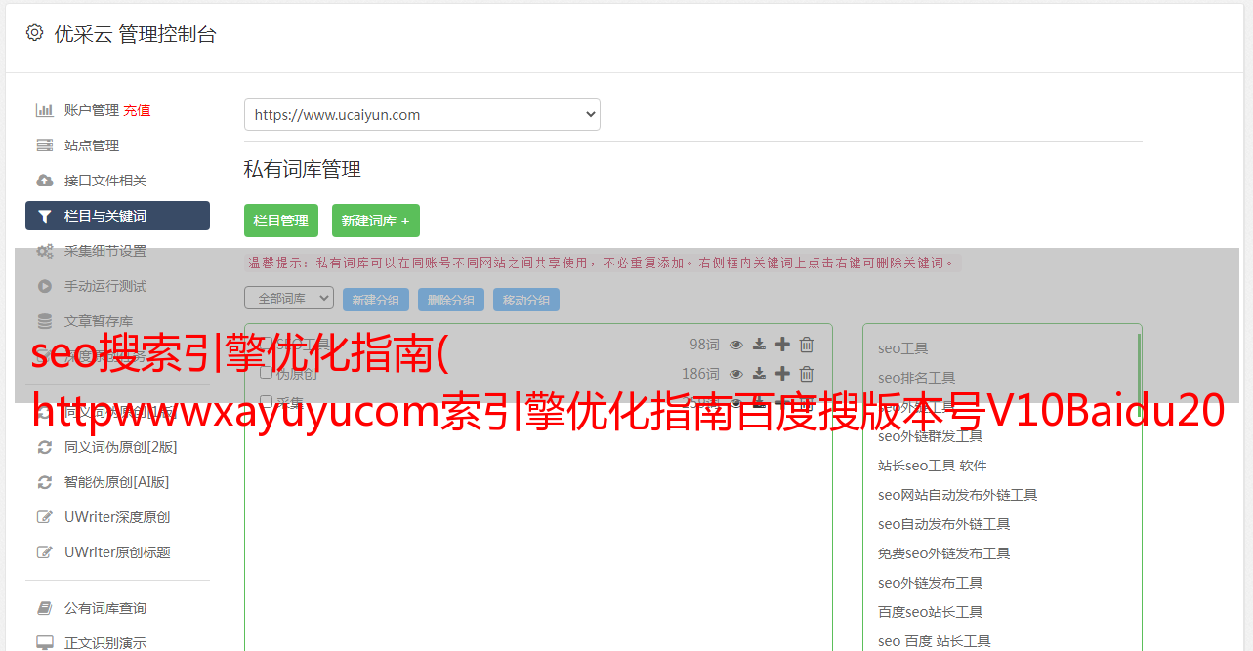Open the 全部词库 group dropdown
The image size is (1253, 651).
[289, 298]
